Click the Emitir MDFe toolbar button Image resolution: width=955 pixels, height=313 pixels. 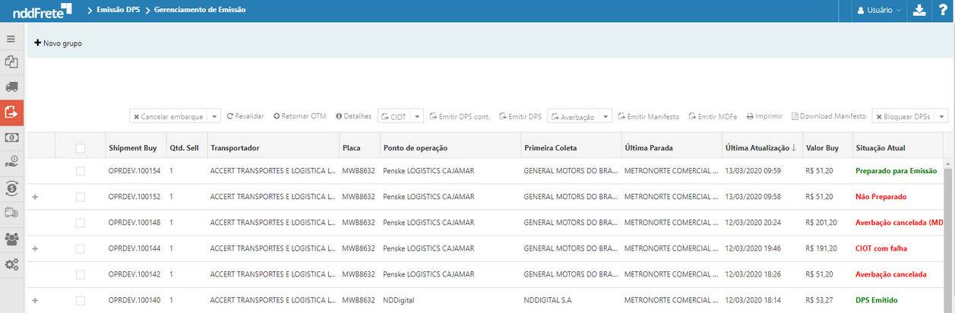pyautogui.click(x=713, y=116)
